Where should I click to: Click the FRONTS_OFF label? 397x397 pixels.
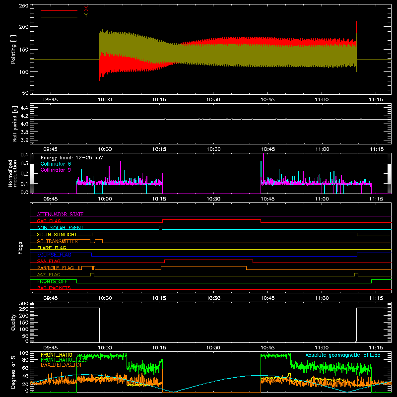coord(52,281)
